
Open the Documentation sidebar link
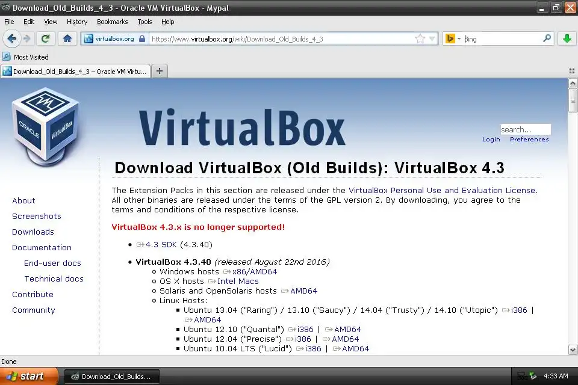coord(42,248)
